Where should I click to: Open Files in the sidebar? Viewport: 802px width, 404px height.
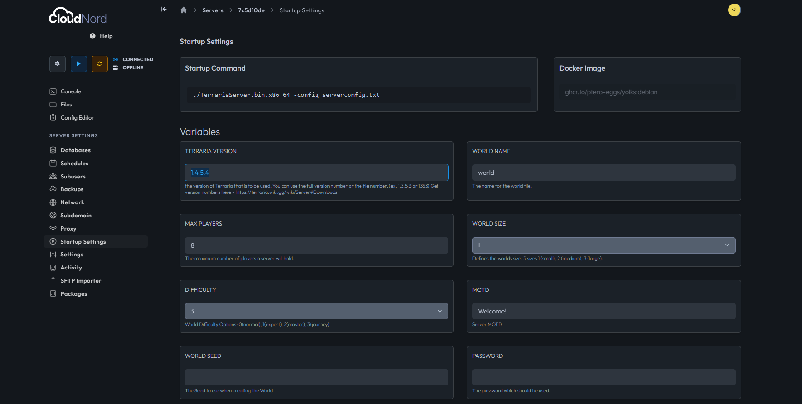click(66, 105)
